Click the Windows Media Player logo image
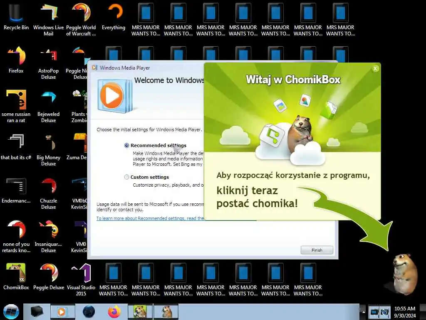Viewport: 426px width, 320px height. 115,96
